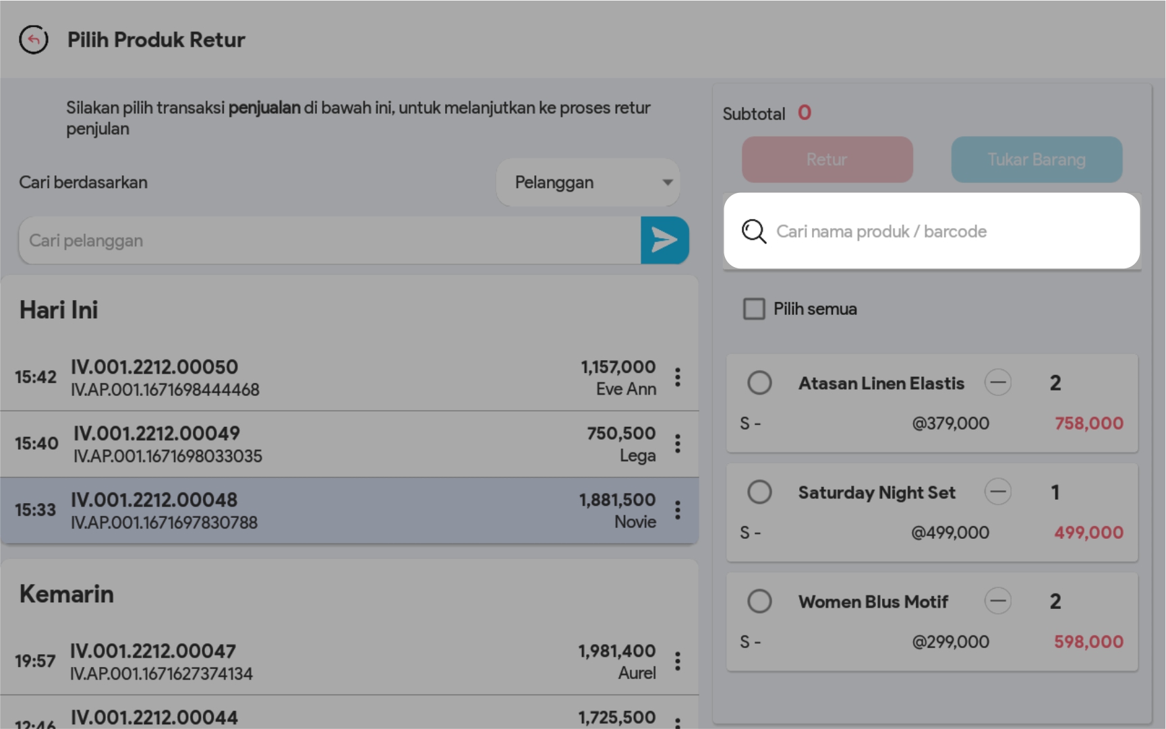1166x729 pixels.
Task: Decrease quantity of Saturday Night Set
Action: coord(997,492)
